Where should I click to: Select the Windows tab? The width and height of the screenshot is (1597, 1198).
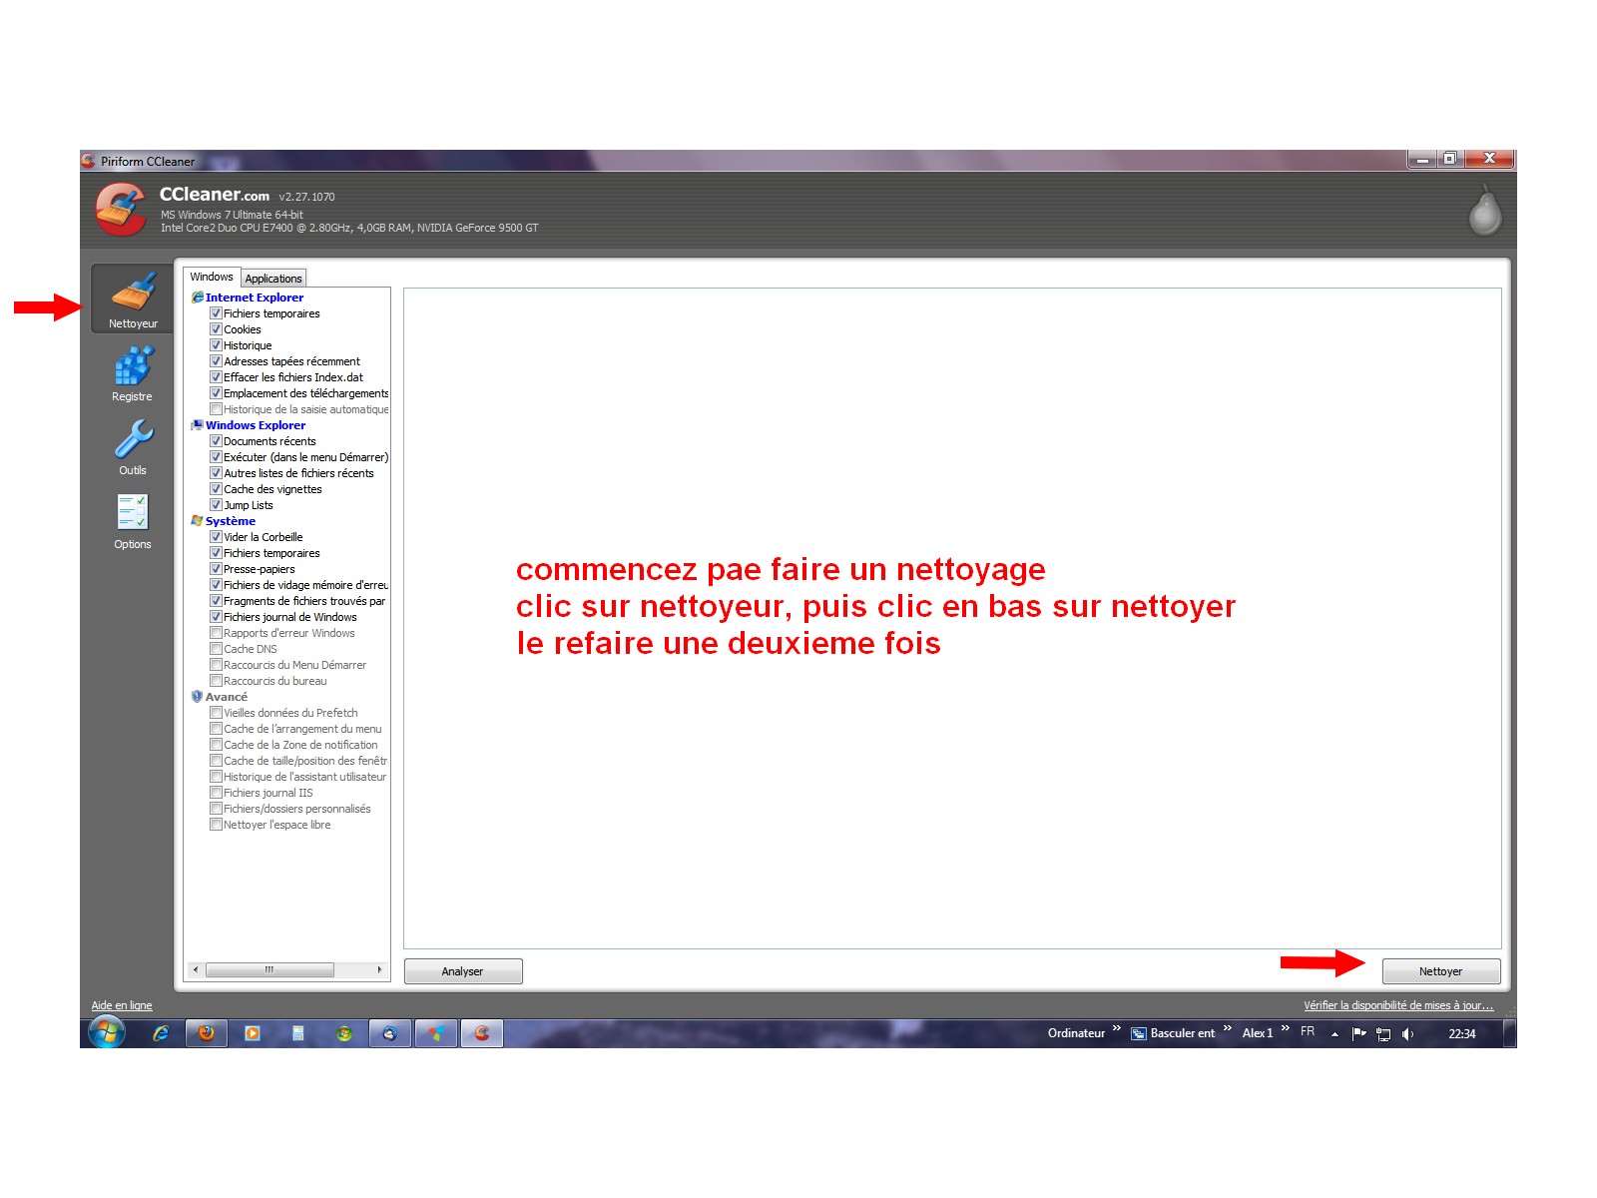[212, 277]
